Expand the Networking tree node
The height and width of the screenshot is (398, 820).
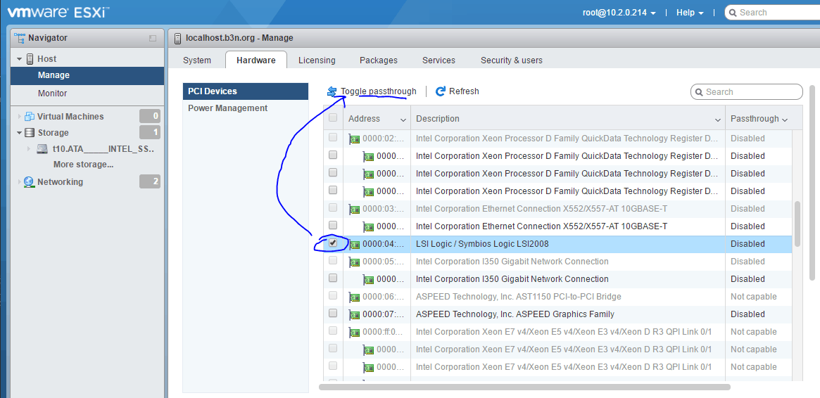(19, 181)
